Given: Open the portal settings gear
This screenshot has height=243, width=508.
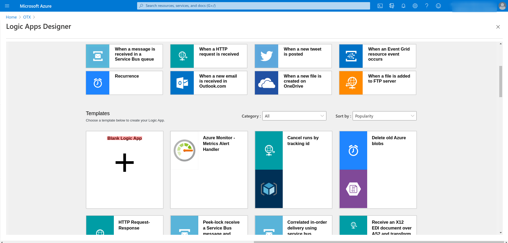Looking at the screenshot, I should click(x=415, y=6).
